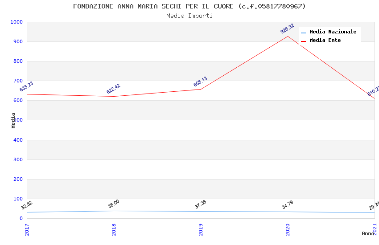This screenshot has height=245, width=379.
Task: Click the 2021 national average label 29.24
Action: 374,206
